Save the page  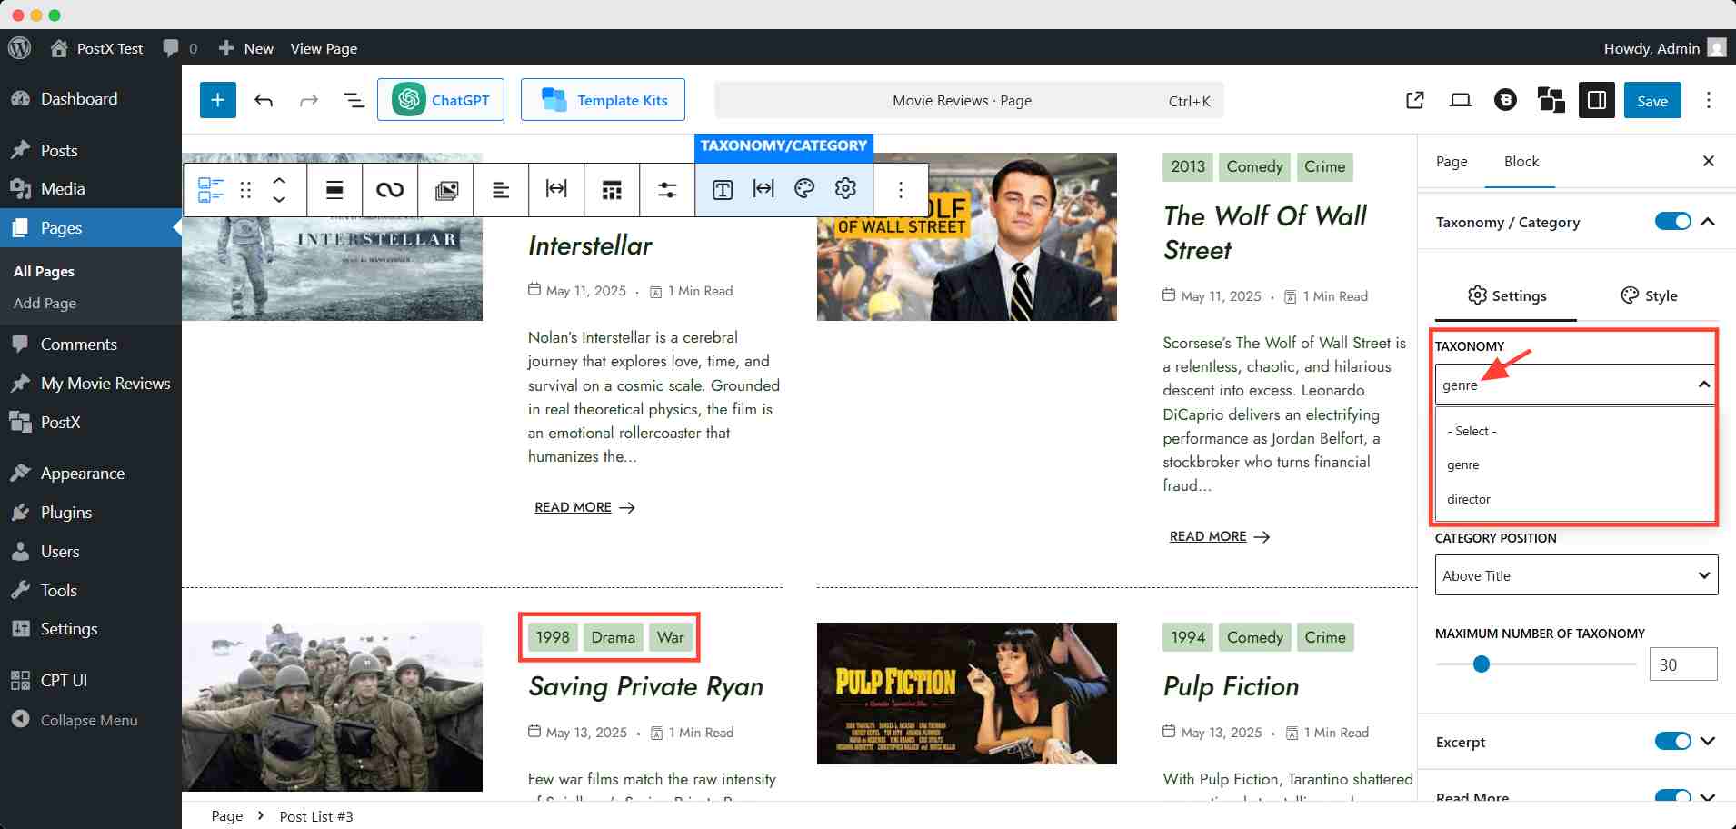pyautogui.click(x=1652, y=101)
